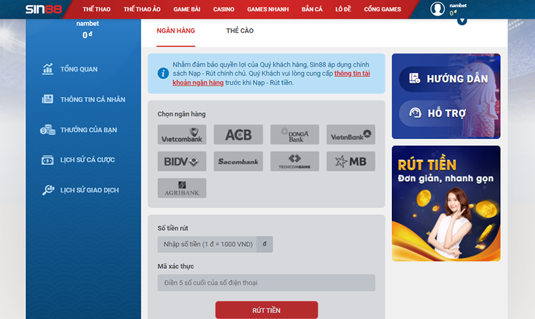Viewport: 535px width, 319px height.
Task: Click the Chọn ngân hàng label
Action: (181, 114)
